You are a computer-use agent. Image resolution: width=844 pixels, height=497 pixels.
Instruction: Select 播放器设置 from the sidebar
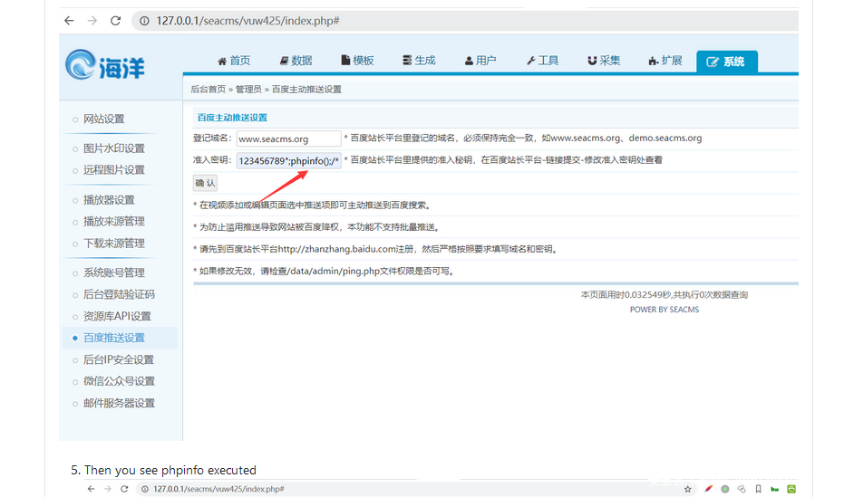[x=109, y=200]
